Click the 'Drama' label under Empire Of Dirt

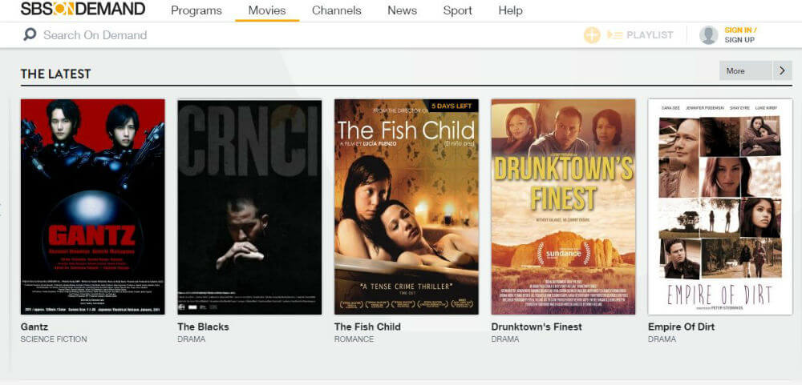pyautogui.click(x=662, y=339)
